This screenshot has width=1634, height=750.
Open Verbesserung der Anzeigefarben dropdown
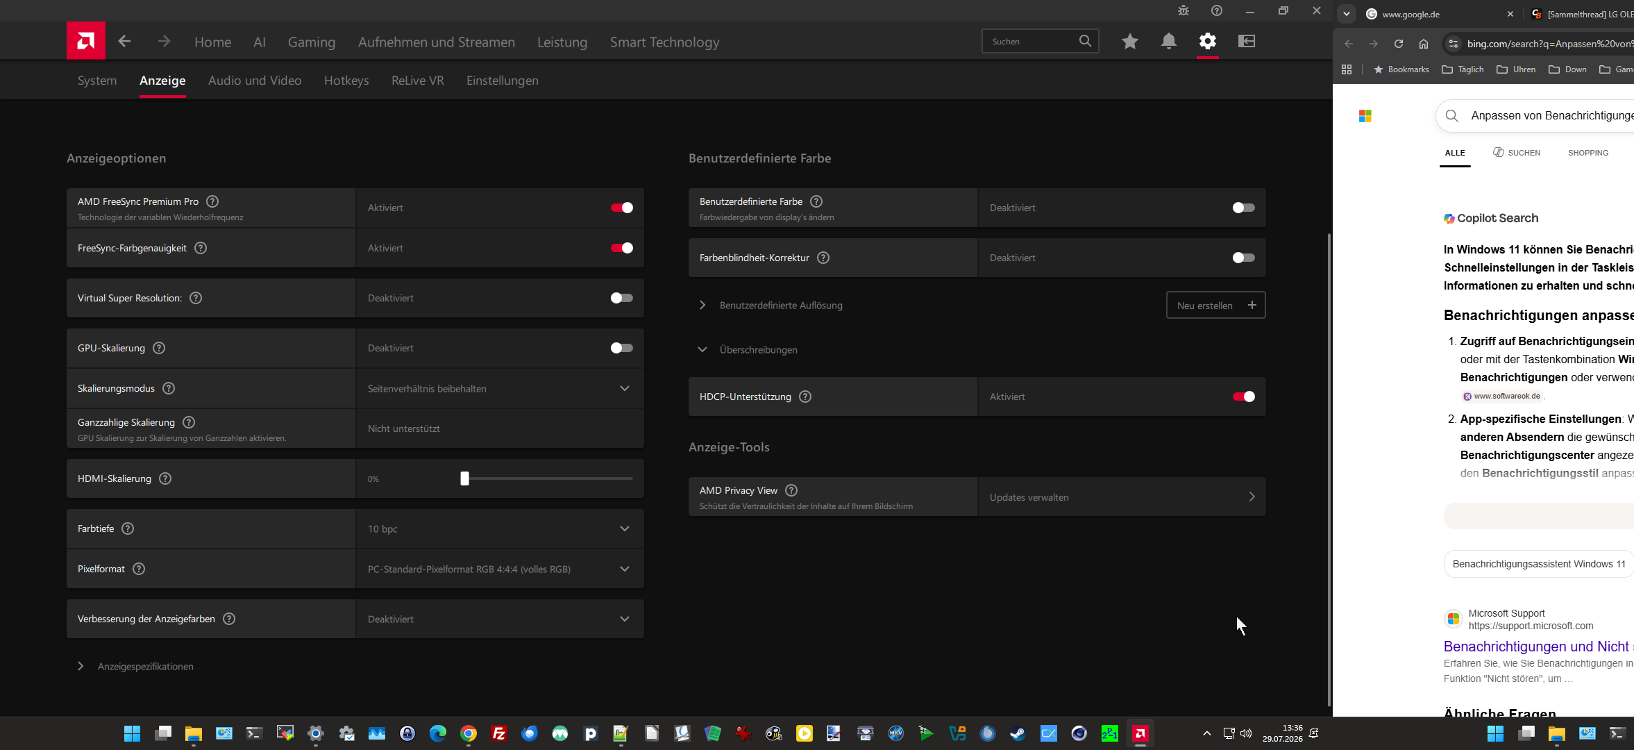[500, 619]
